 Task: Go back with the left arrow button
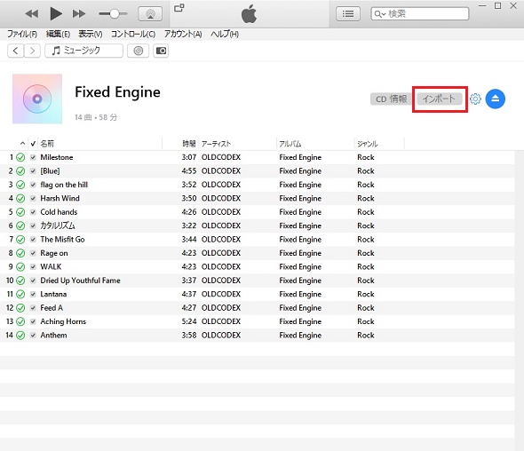tap(15, 51)
